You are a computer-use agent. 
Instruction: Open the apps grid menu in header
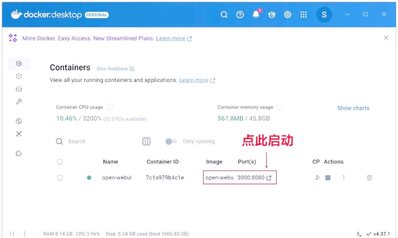click(303, 15)
